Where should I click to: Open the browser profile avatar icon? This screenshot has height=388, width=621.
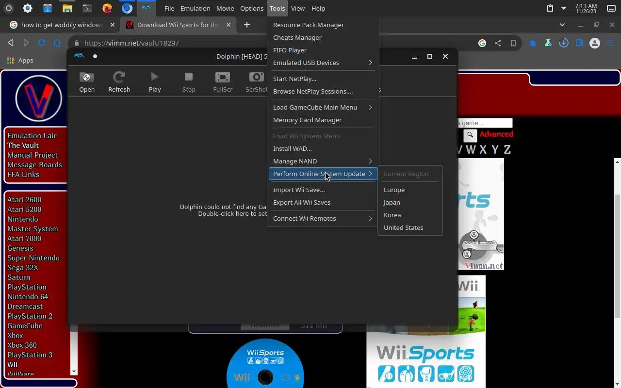(x=595, y=43)
